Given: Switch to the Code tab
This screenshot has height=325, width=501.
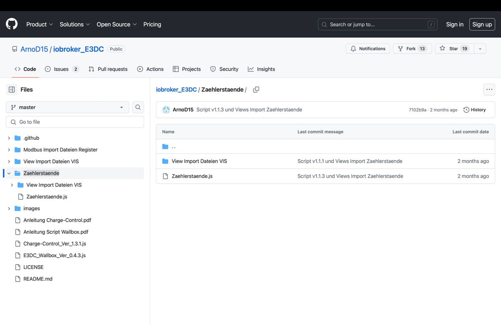Looking at the screenshot, I should [25, 69].
